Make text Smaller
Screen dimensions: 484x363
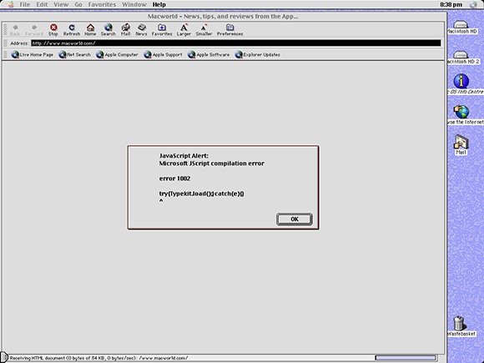tap(204, 30)
